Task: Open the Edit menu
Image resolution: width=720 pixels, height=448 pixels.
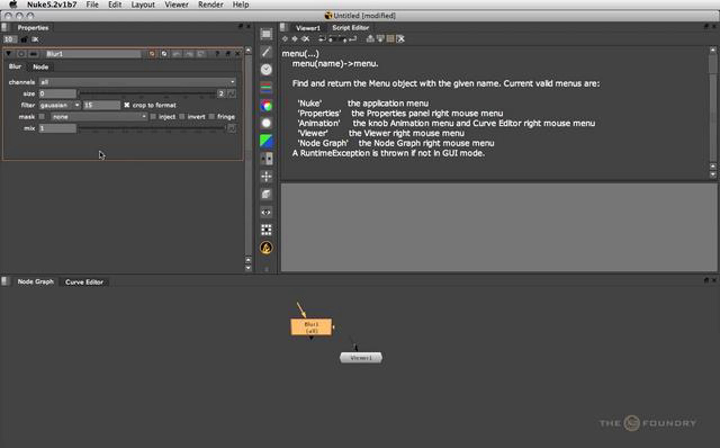Action: click(115, 5)
